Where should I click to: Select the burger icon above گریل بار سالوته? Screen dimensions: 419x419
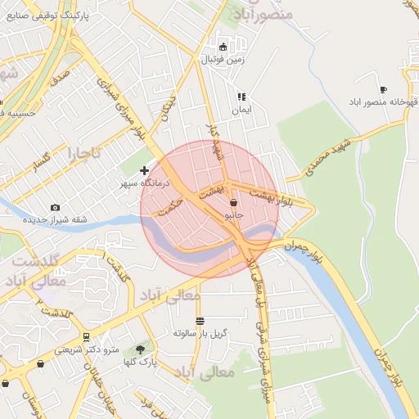pos(200,321)
